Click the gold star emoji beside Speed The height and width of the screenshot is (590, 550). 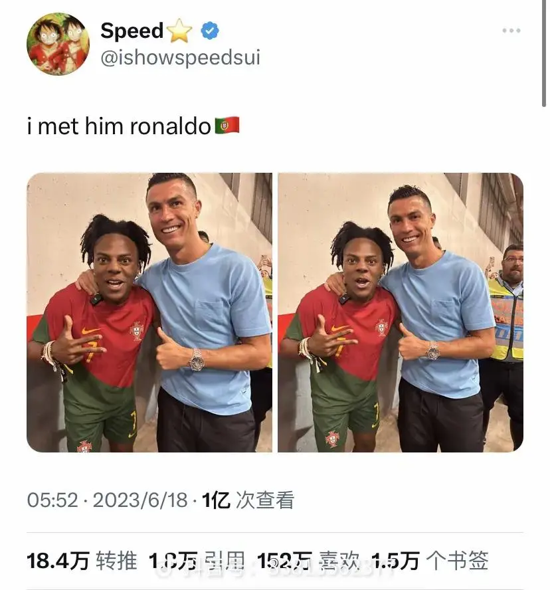click(179, 31)
